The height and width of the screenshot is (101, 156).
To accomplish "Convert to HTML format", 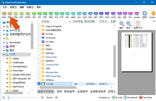I will coord(15,15).
